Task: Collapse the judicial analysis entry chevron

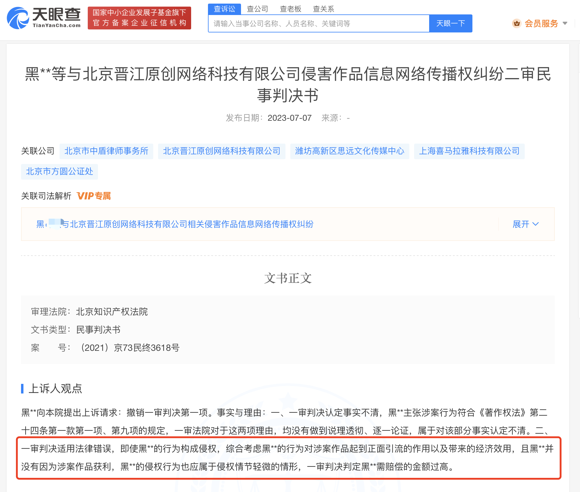Action: (536, 224)
